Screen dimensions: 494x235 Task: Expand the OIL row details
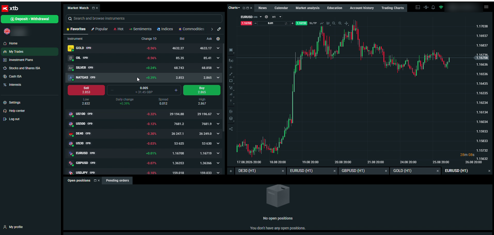218,58
